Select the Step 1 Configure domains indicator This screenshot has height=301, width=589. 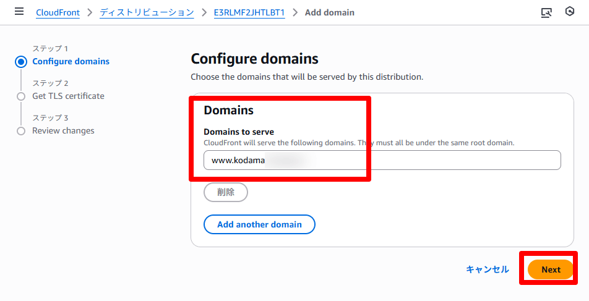pos(22,61)
